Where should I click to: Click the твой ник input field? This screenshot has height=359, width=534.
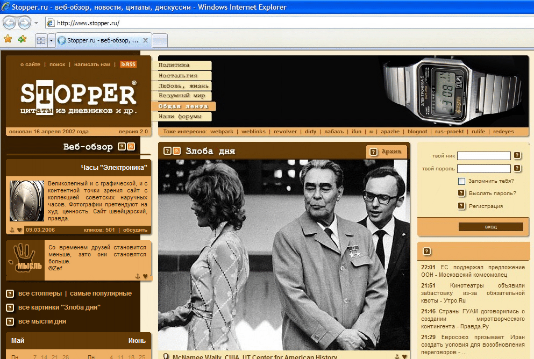483,156
